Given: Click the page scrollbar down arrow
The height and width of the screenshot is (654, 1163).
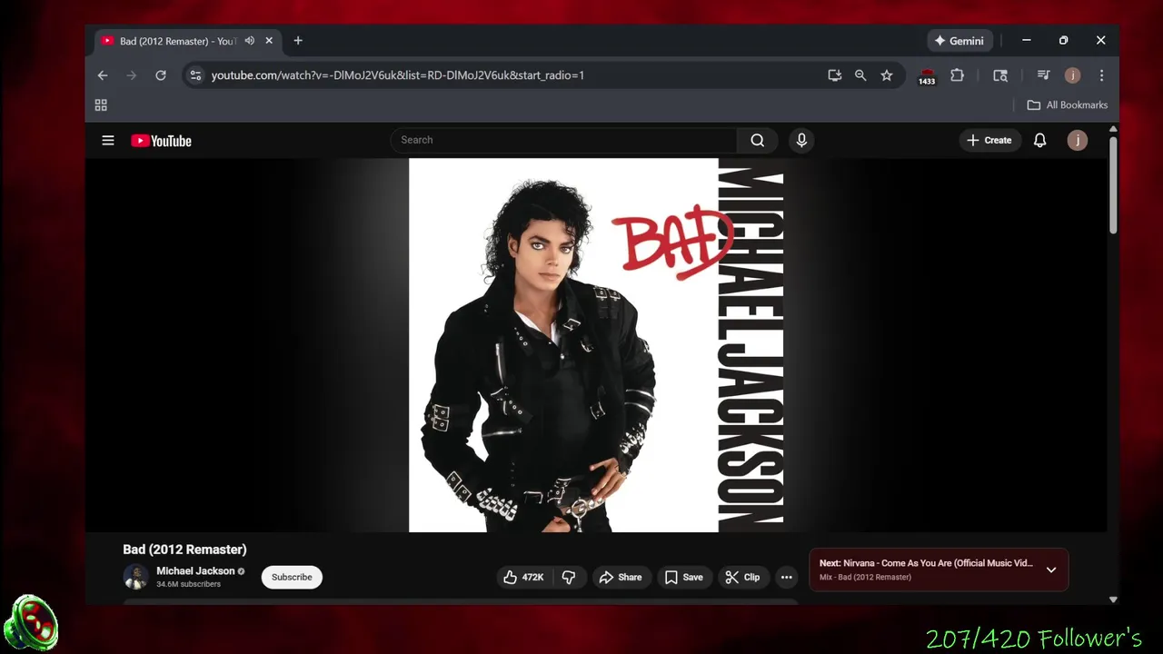Looking at the screenshot, I should click(x=1113, y=599).
